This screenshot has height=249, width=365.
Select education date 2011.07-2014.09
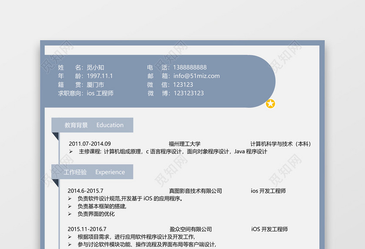(90, 144)
